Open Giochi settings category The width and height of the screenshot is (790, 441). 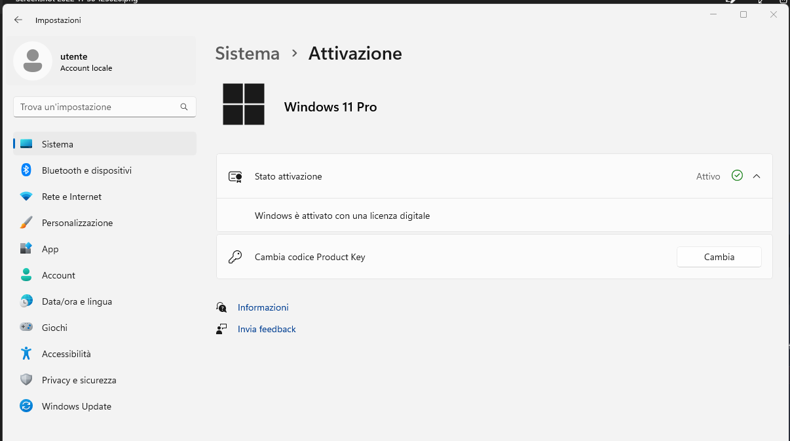pos(105,328)
